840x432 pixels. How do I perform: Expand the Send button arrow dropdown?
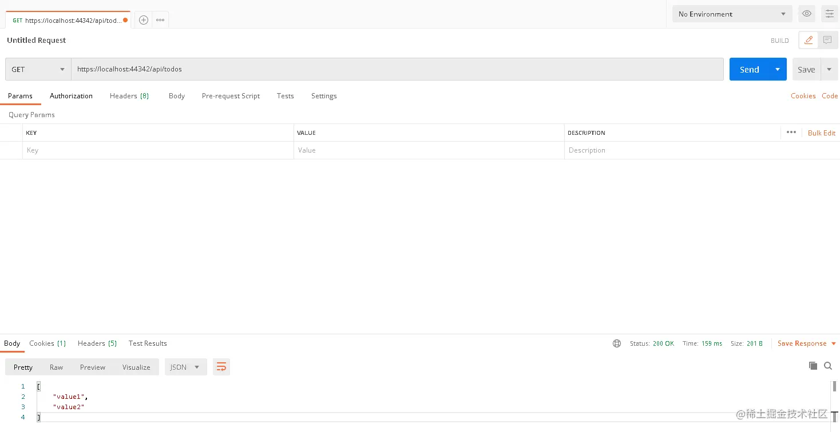(778, 69)
